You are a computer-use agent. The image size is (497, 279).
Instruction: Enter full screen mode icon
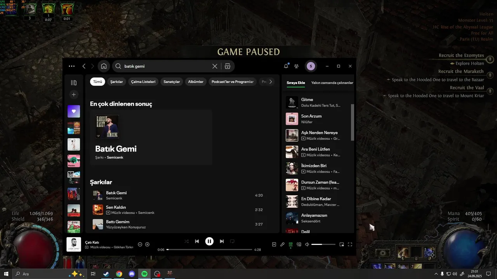point(350,245)
